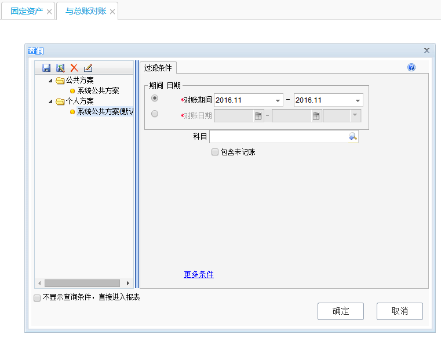Collapse the 公共方案 tree node
Viewport: 441px width, 338px height.
[x=50, y=81]
